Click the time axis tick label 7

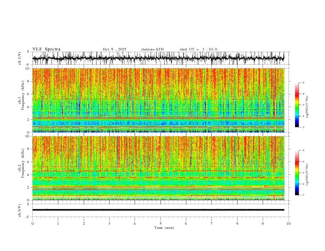click(212, 224)
